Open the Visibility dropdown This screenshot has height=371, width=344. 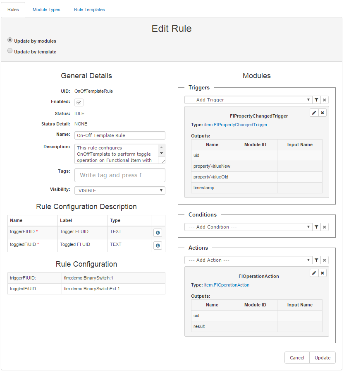point(120,190)
